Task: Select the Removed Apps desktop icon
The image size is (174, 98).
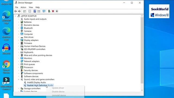Action: coord(6,34)
